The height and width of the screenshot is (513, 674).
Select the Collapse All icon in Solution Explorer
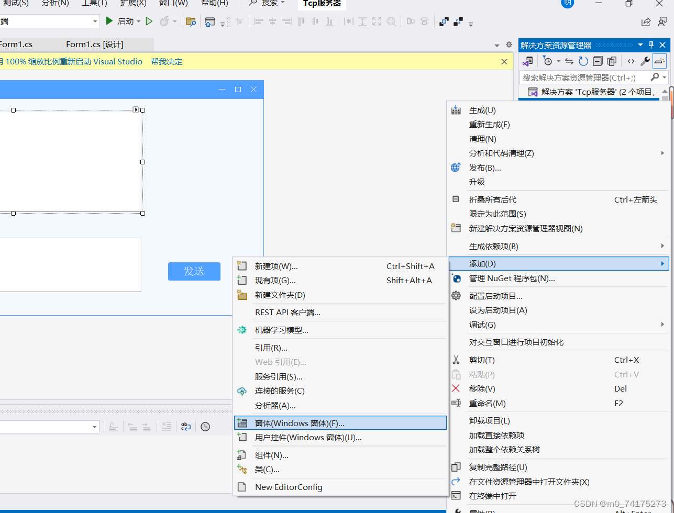pyautogui.click(x=598, y=61)
